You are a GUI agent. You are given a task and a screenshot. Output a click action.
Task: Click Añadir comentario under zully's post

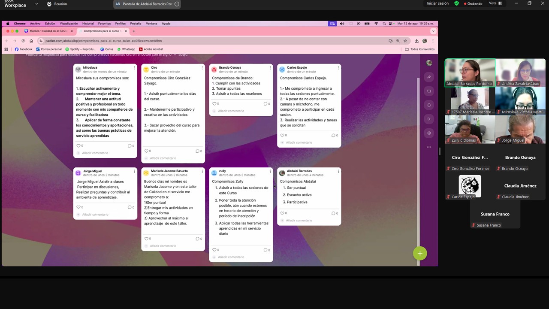point(231,257)
